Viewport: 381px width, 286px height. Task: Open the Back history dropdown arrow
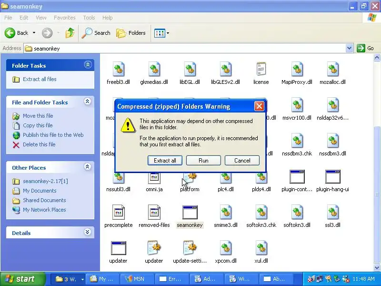click(x=34, y=33)
